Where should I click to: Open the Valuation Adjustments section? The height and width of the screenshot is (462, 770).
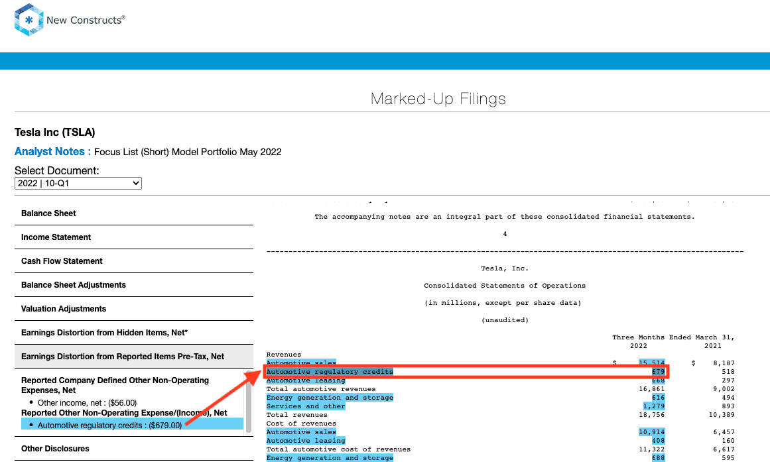(x=134, y=309)
